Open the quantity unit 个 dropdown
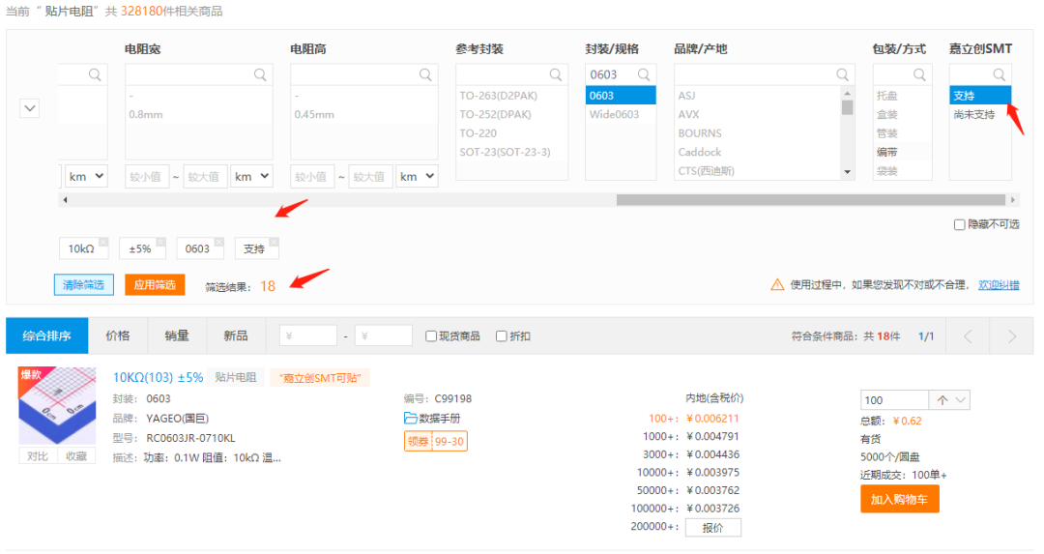 tap(948, 400)
